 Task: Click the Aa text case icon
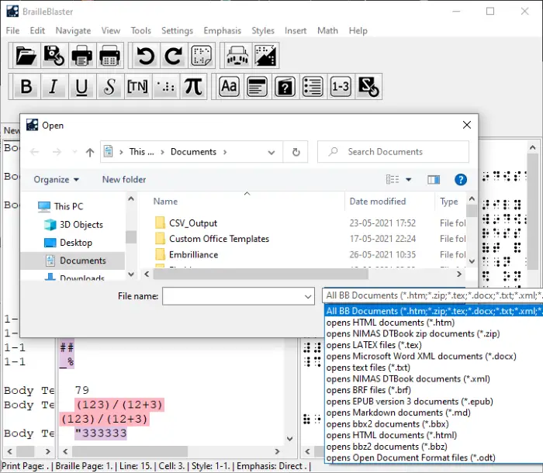point(229,87)
